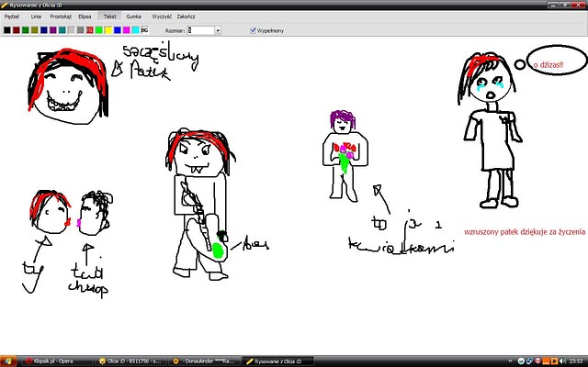Choose the Linia line tool
The image size is (588, 367).
point(36,17)
